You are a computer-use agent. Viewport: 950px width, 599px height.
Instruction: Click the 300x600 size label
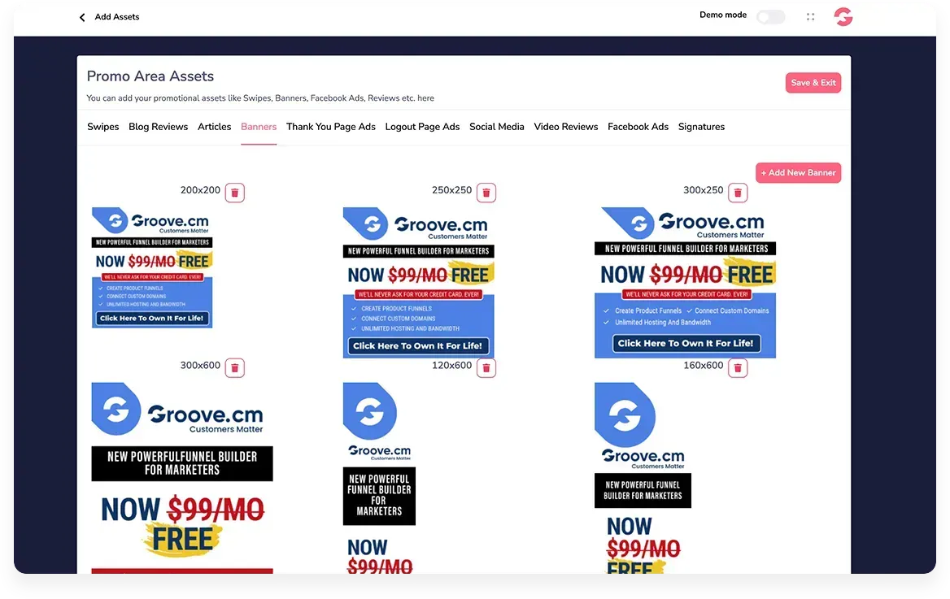[x=201, y=365]
